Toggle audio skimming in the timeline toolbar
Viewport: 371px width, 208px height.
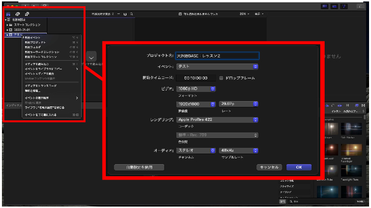tap(328, 105)
